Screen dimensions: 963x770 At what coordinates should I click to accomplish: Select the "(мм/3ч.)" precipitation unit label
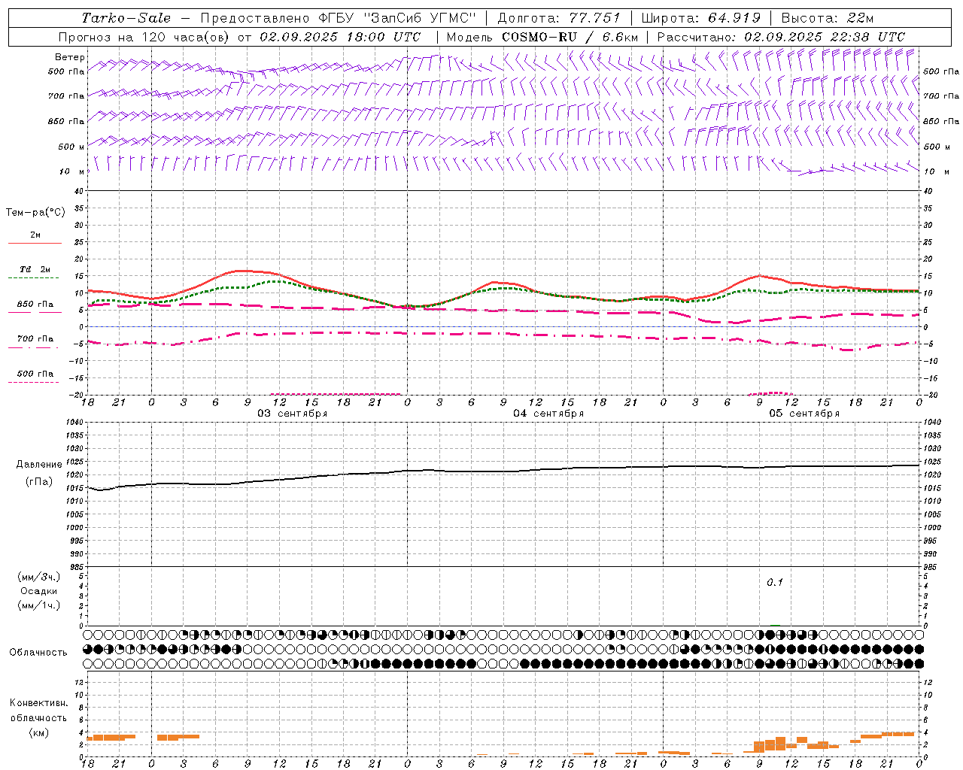[x=39, y=577]
